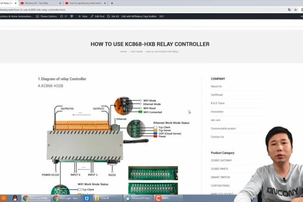Click the upper green circuit board photo
303x202 pixels.
pos(153,173)
